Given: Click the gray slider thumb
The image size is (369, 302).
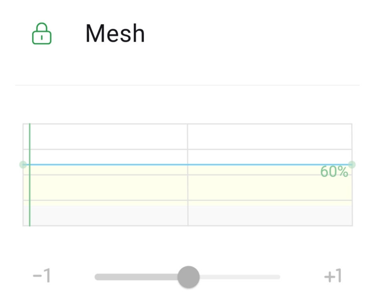Looking at the screenshot, I should (188, 277).
